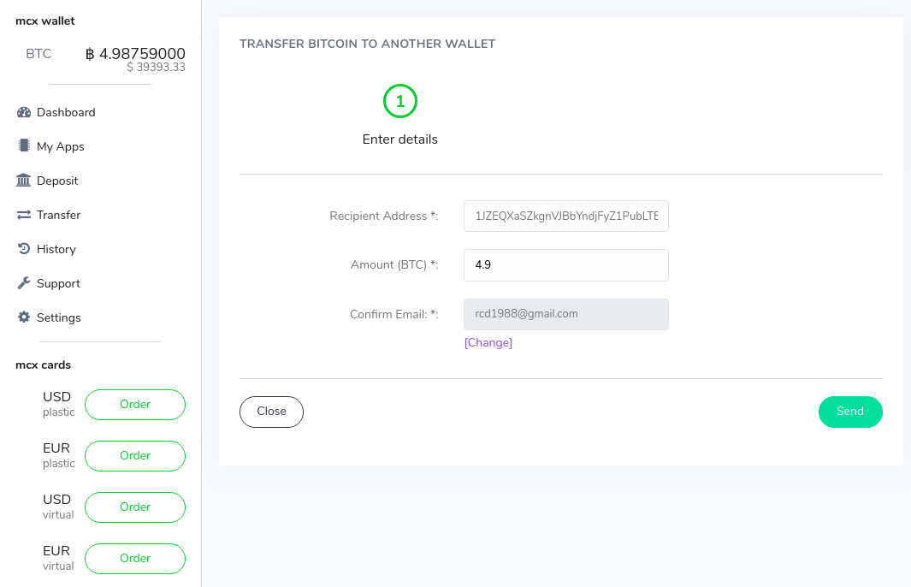Focus the Recipient Address field

click(x=566, y=216)
